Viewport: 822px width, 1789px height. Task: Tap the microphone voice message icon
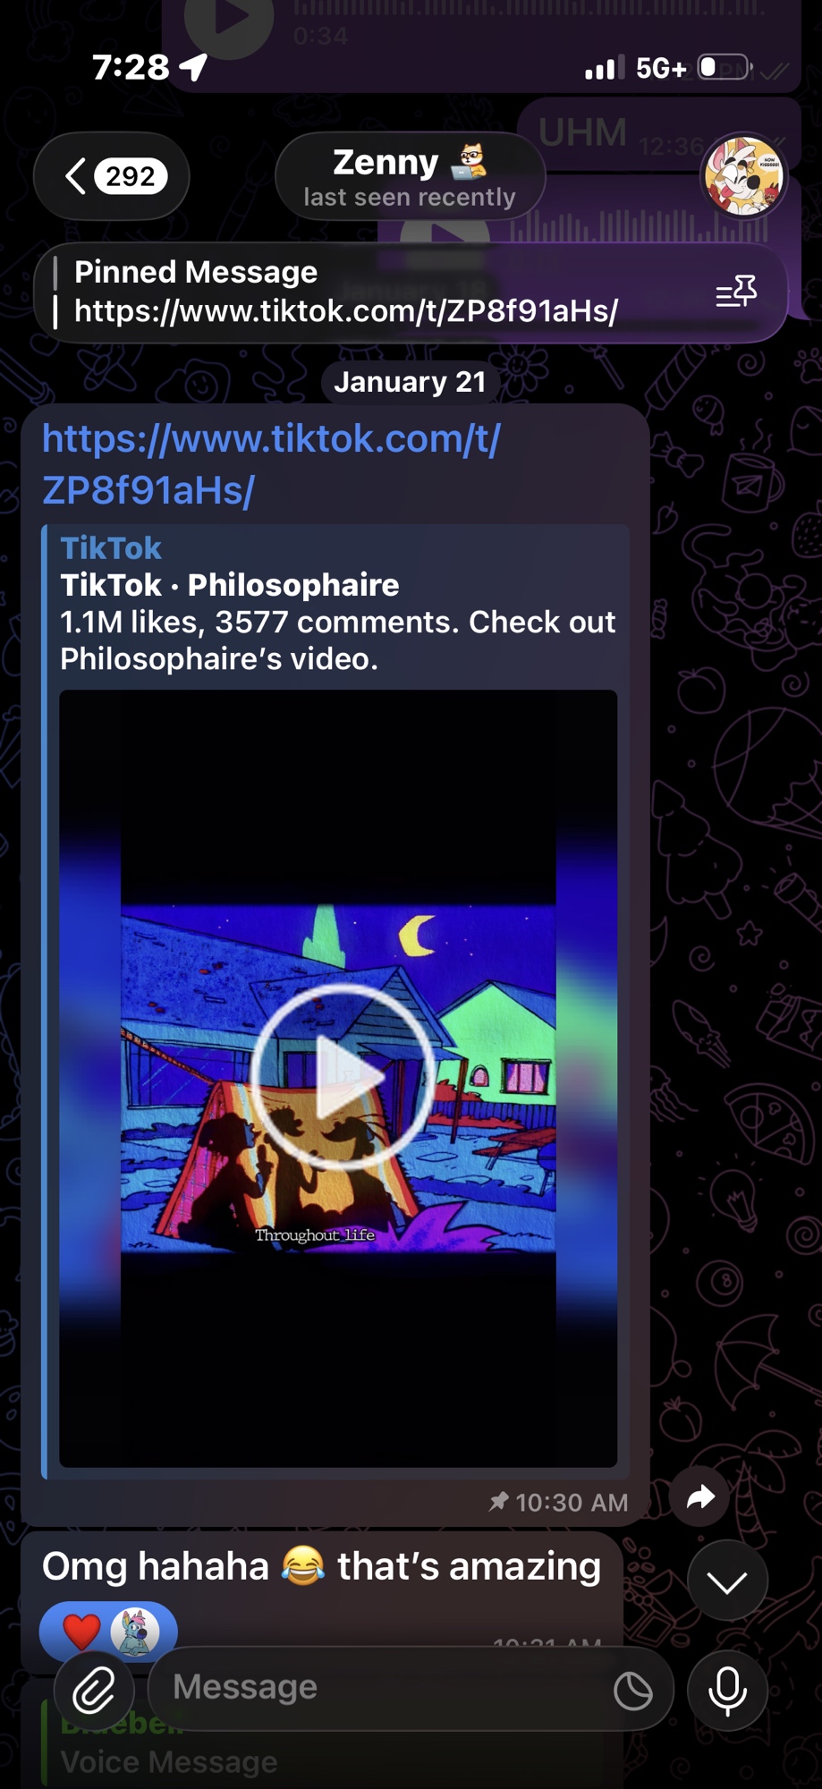point(727,1690)
